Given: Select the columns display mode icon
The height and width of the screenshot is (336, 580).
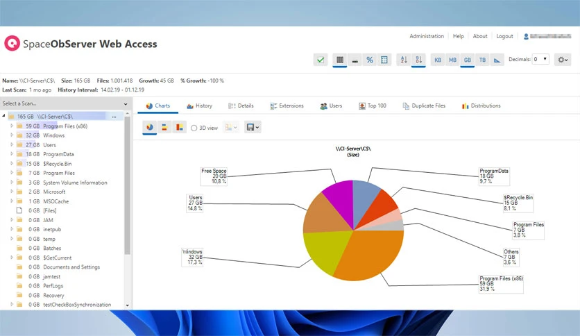Looking at the screenshot, I should point(339,60).
